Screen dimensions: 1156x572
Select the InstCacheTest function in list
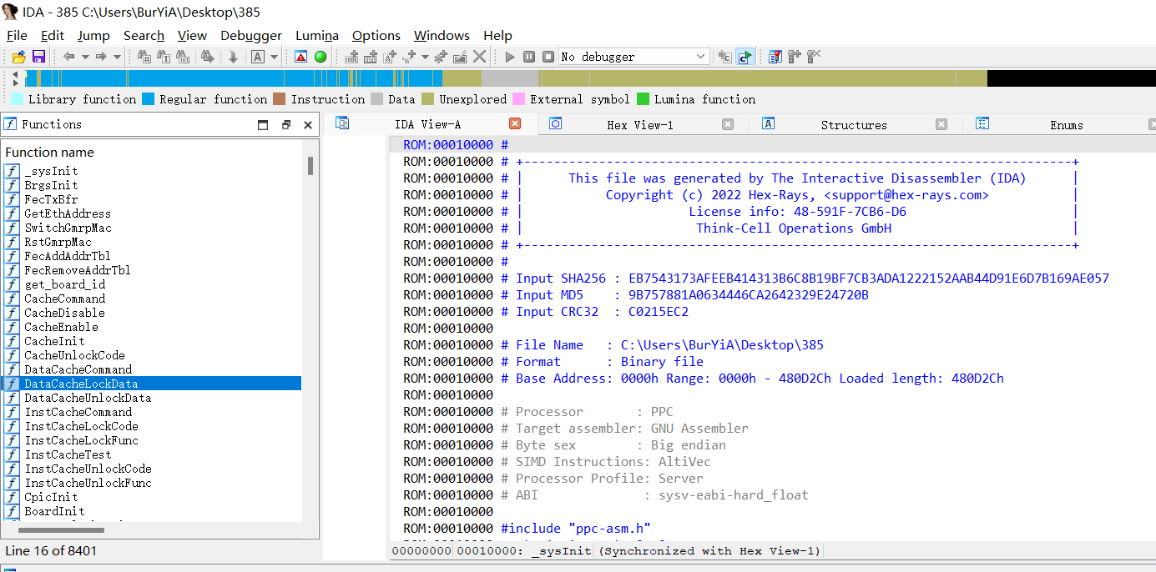click(x=68, y=454)
